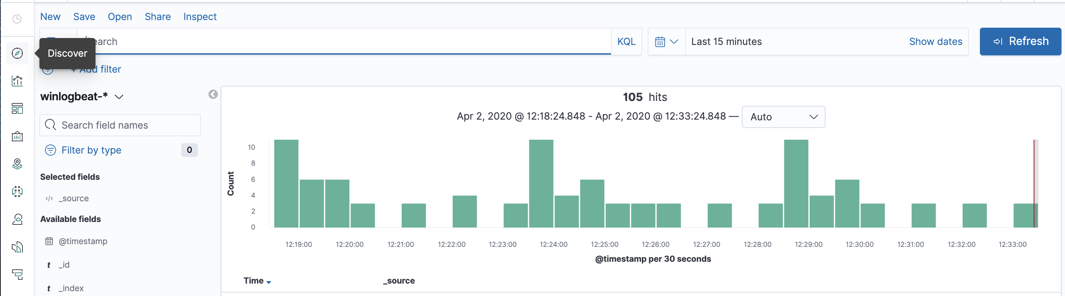Click the _source column header
The height and width of the screenshot is (296, 1065).
coord(399,281)
